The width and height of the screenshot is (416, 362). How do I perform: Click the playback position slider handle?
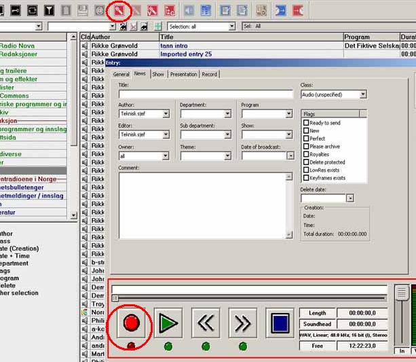click(x=115, y=298)
